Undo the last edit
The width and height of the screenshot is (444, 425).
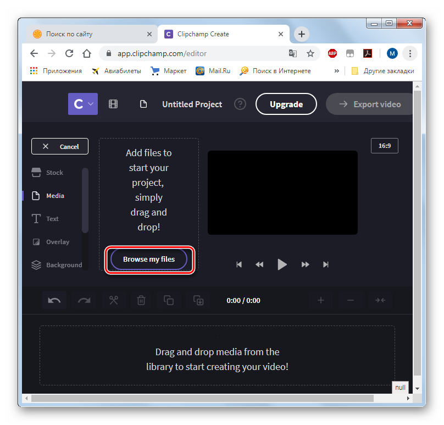pyautogui.click(x=54, y=300)
